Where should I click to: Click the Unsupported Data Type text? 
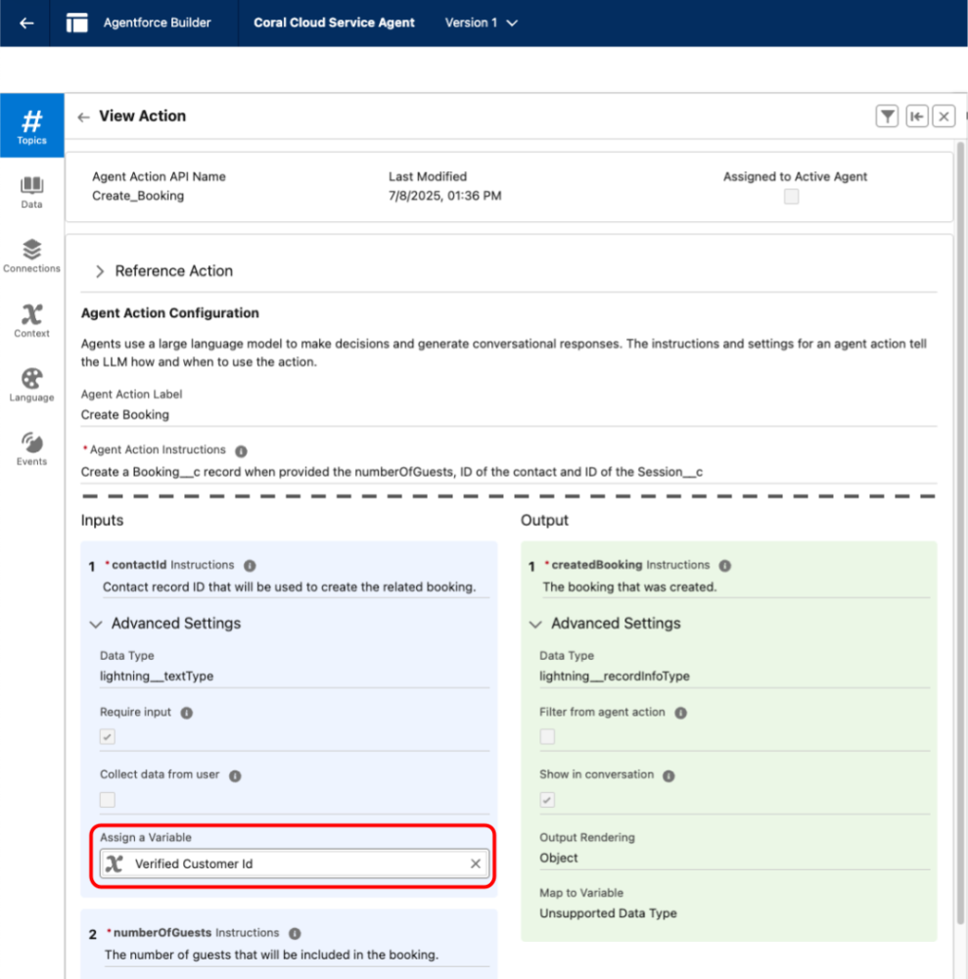(x=609, y=913)
